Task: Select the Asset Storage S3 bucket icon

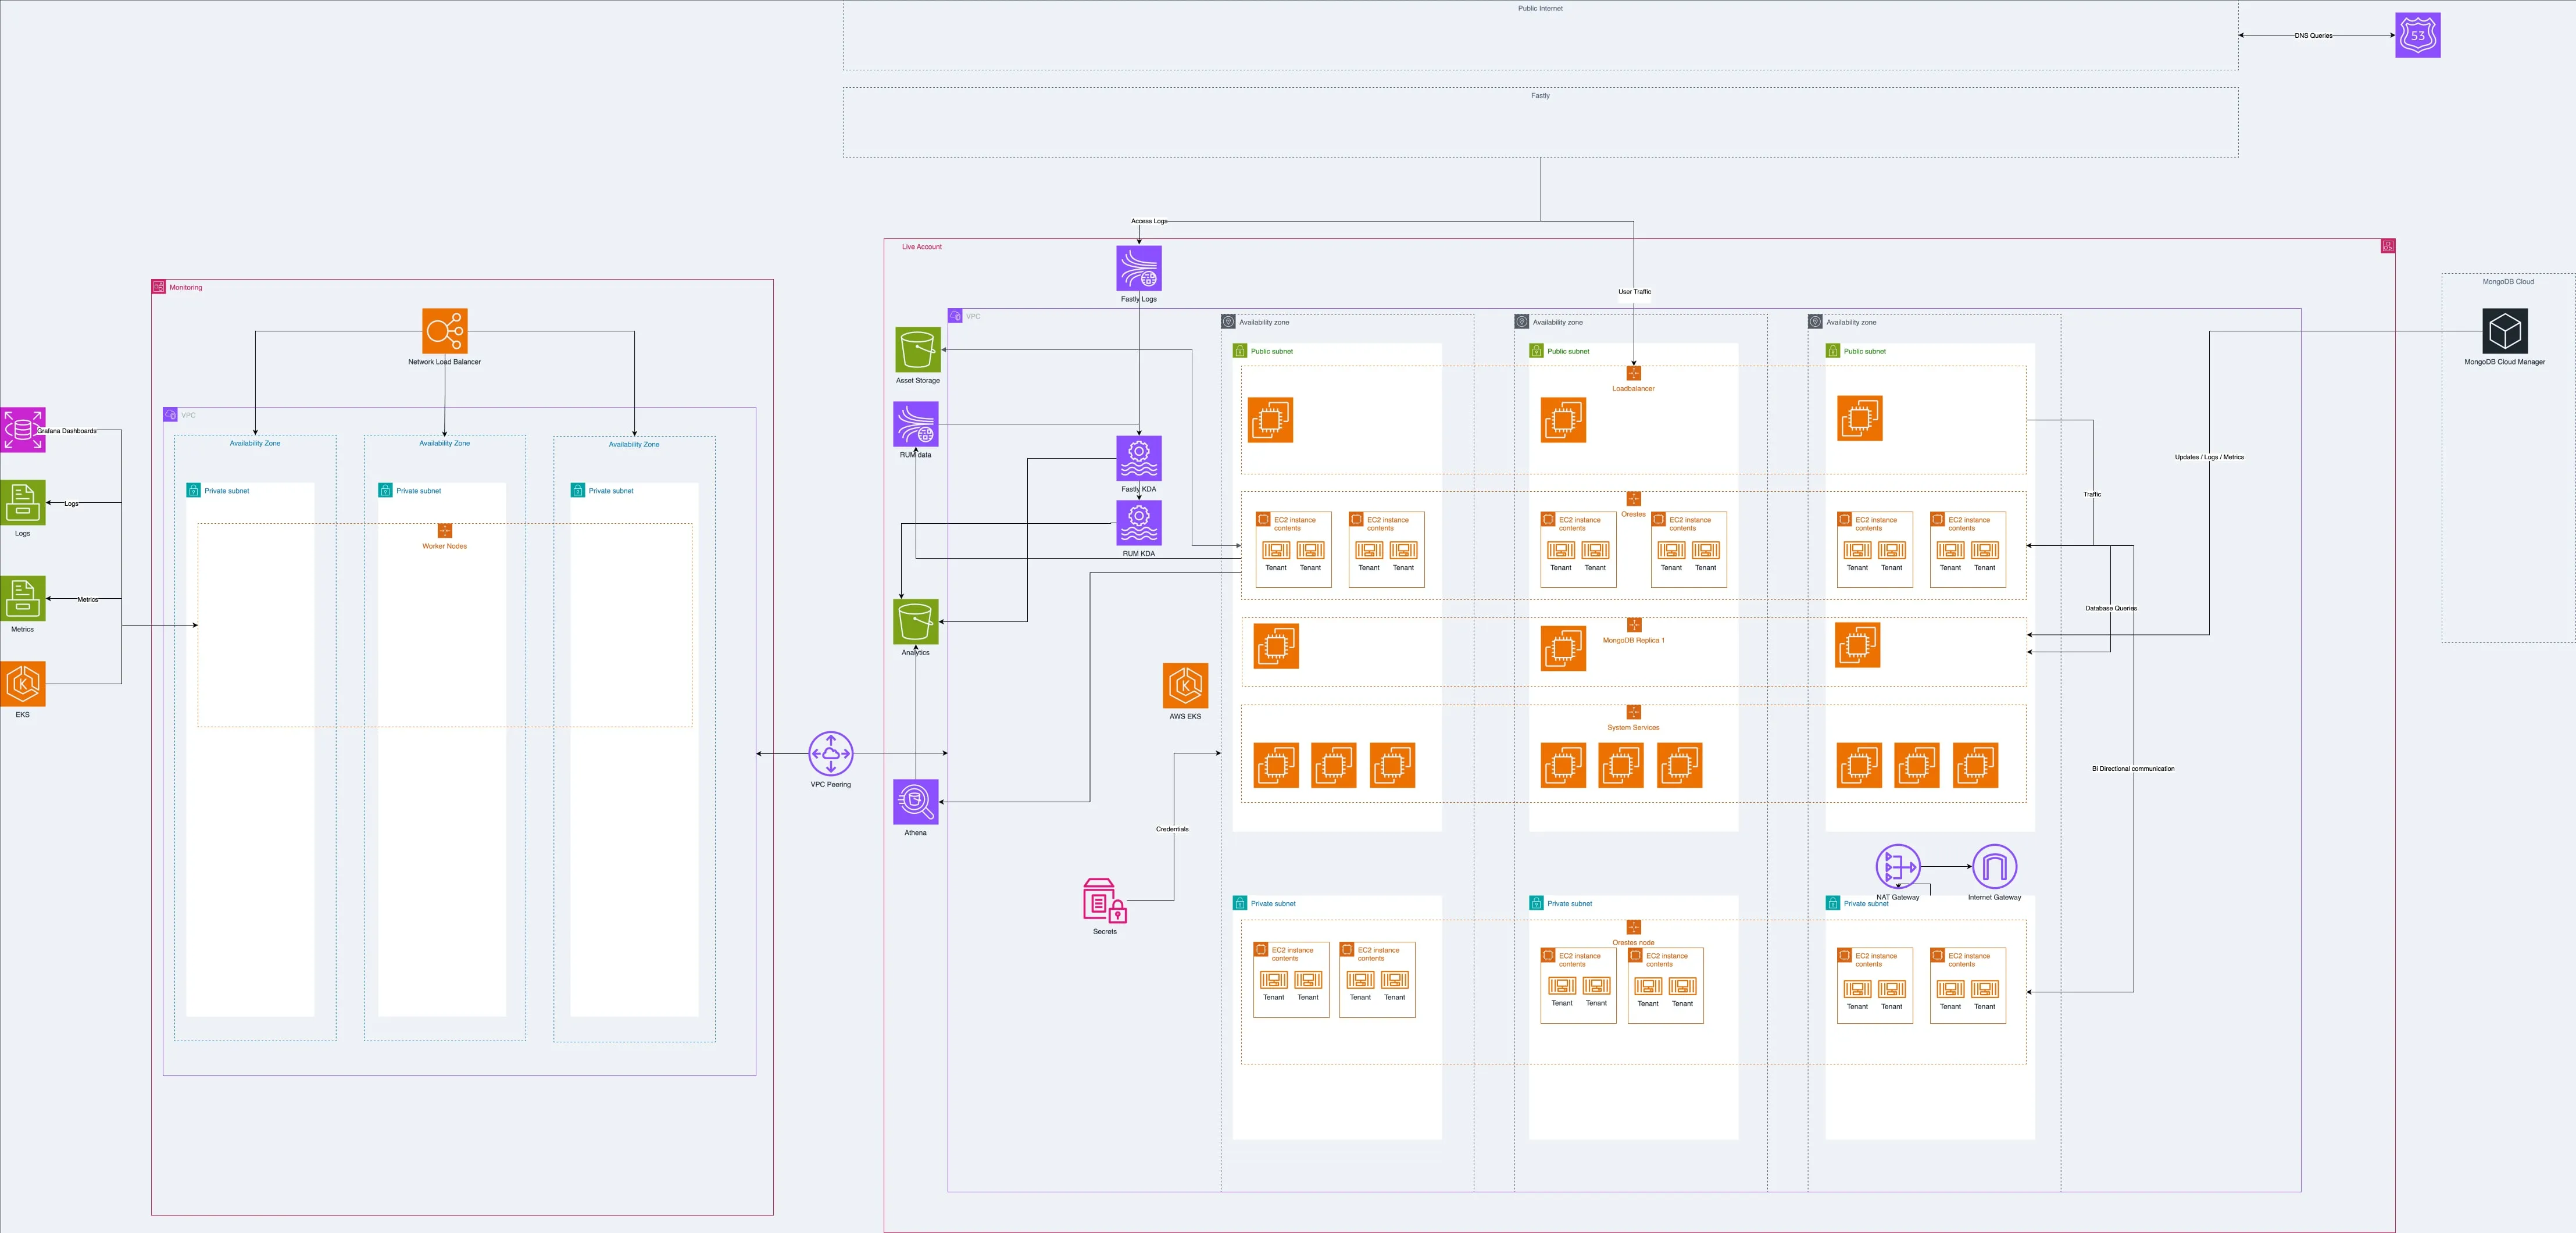Action: pyautogui.click(x=917, y=349)
